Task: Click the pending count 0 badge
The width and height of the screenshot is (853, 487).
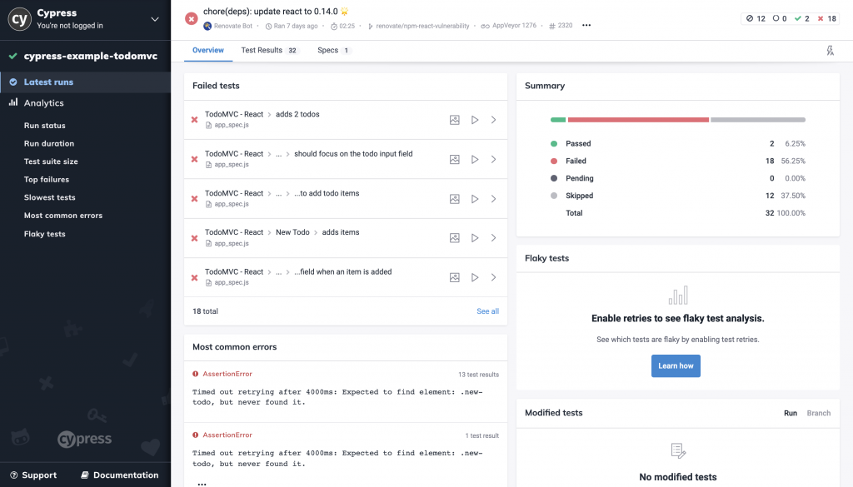Action: [780, 18]
